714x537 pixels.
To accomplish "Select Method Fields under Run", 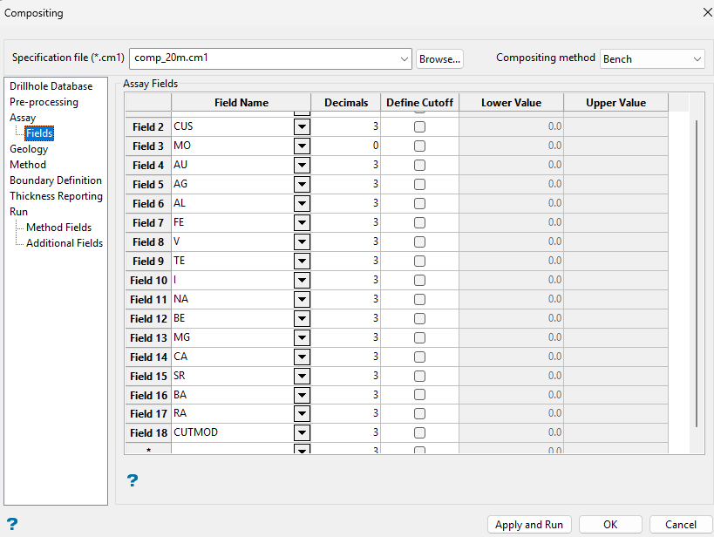I will [58, 228].
